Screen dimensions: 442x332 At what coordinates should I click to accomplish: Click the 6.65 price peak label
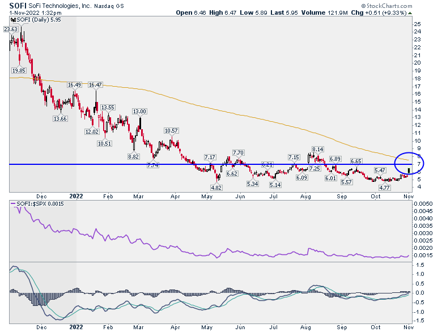tap(356, 161)
